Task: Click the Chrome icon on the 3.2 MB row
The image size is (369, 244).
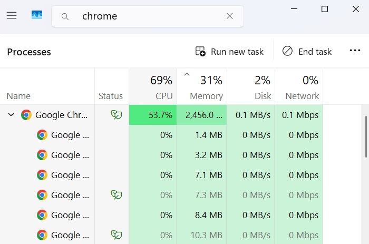Action: (x=42, y=155)
